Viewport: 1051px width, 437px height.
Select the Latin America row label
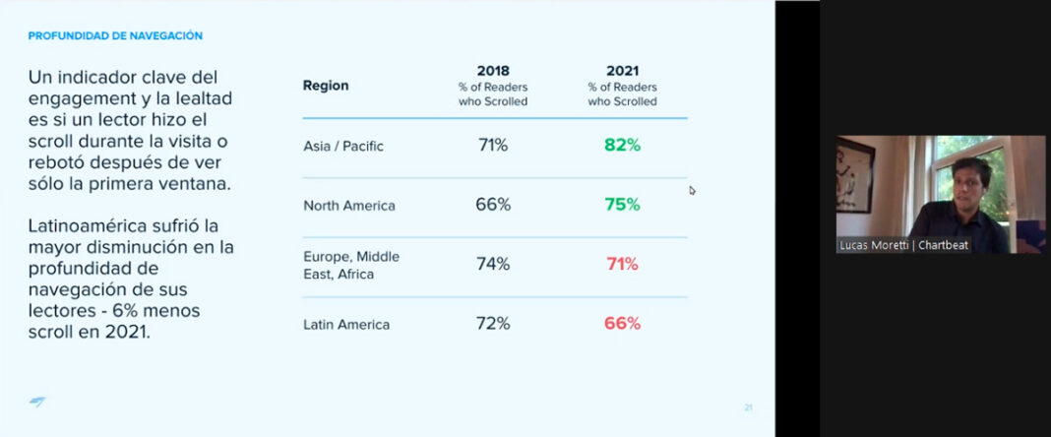point(346,324)
